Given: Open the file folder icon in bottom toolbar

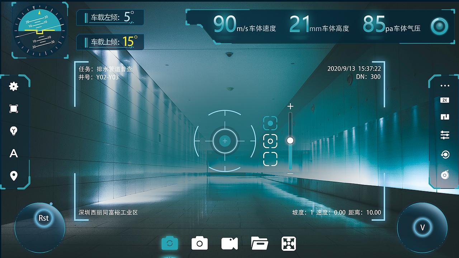Looking at the screenshot, I should (259, 243).
